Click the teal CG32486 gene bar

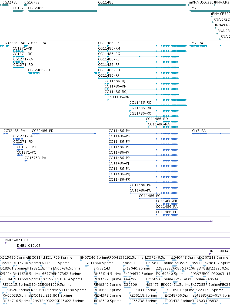pos(62,11)
